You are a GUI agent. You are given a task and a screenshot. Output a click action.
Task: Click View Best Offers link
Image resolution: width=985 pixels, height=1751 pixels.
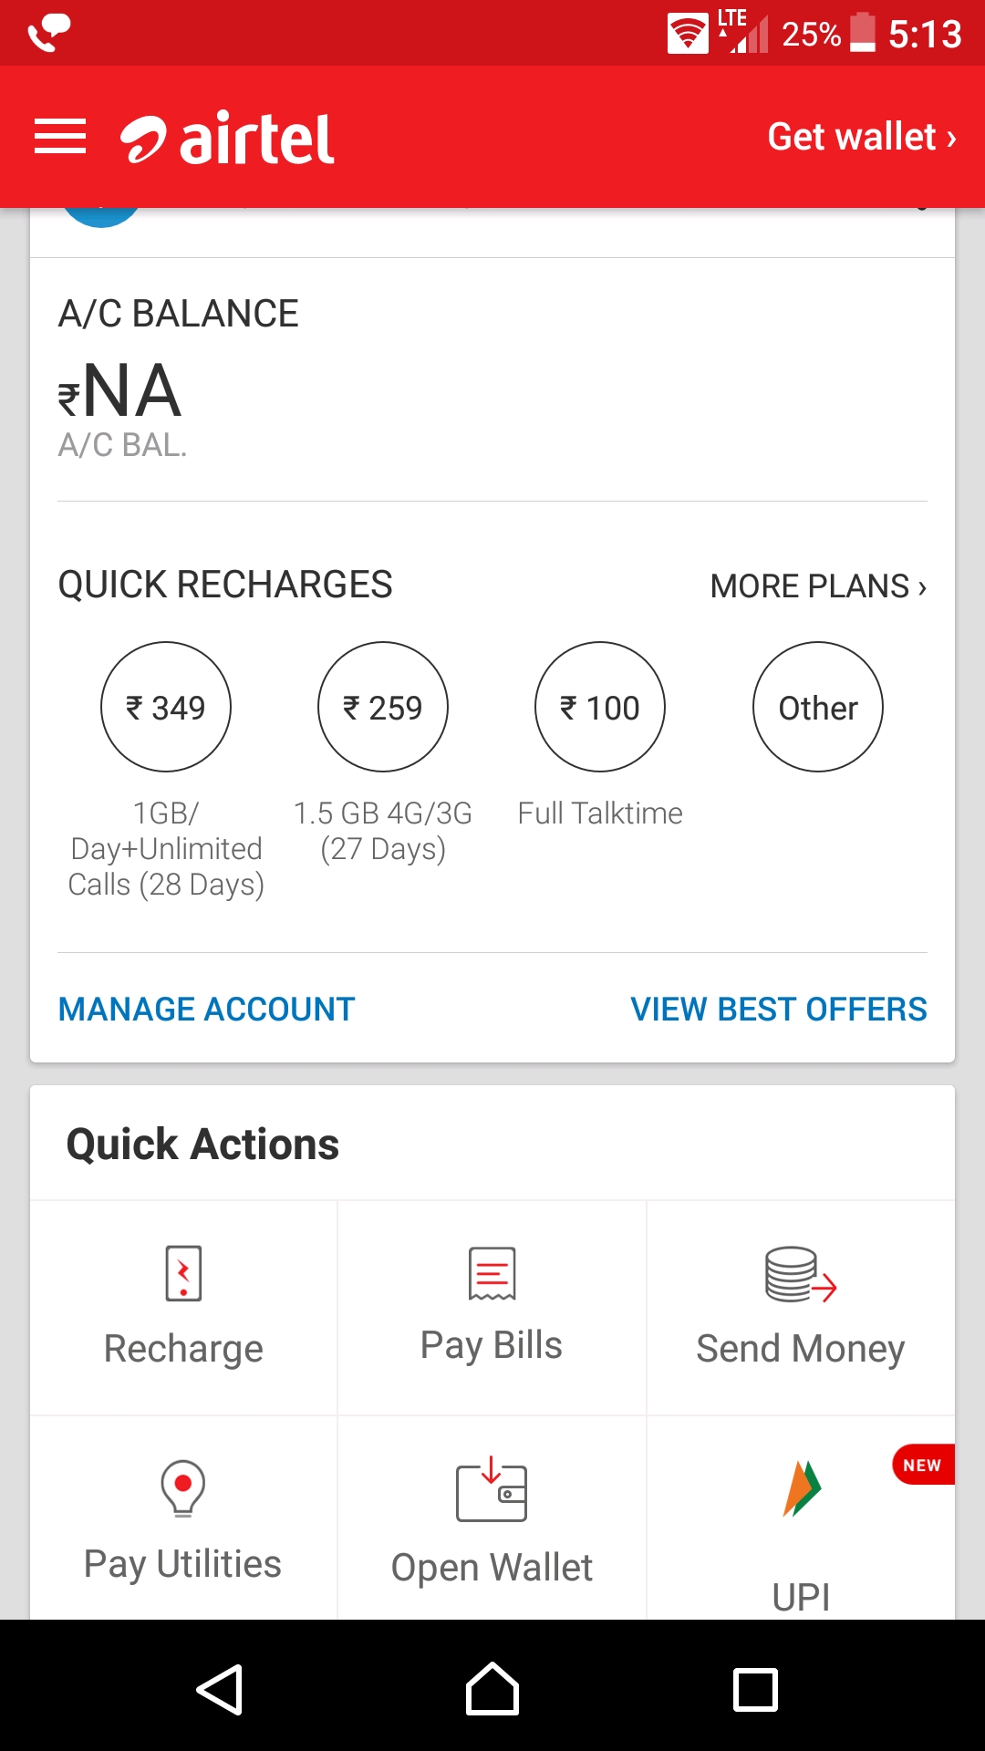(x=779, y=1010)
